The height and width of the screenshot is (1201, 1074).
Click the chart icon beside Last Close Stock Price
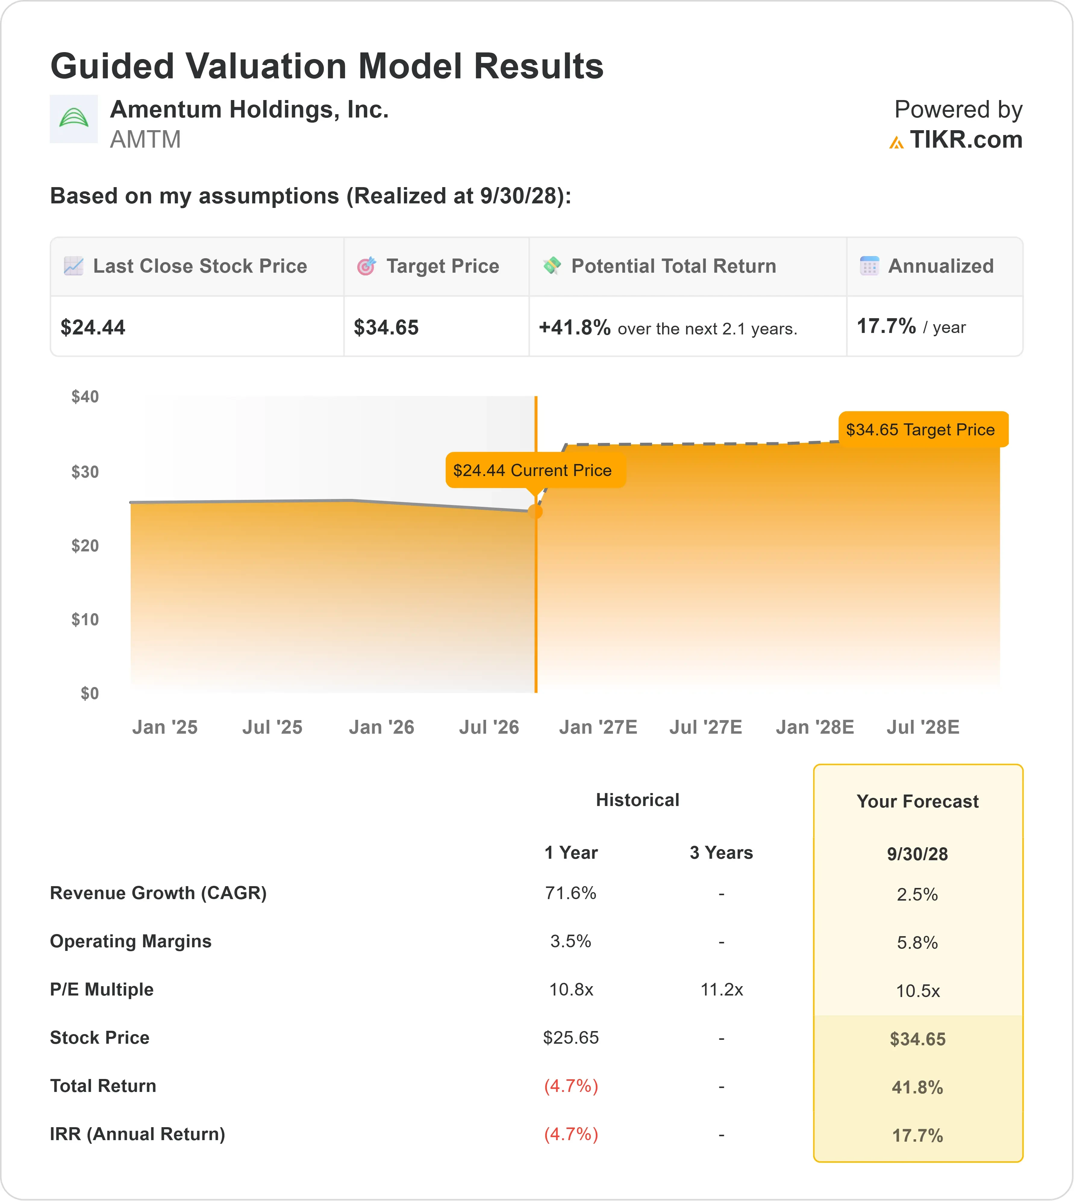[74, 266]
